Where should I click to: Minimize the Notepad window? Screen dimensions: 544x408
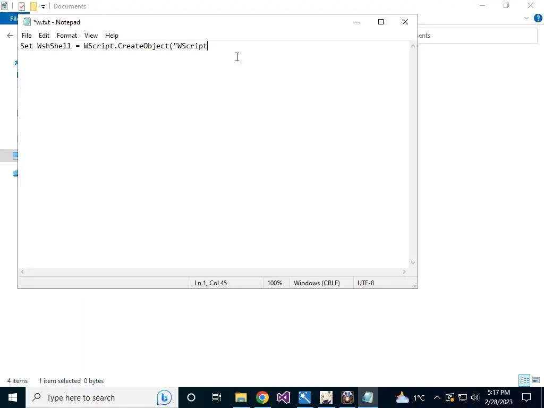tap(356, 22)
